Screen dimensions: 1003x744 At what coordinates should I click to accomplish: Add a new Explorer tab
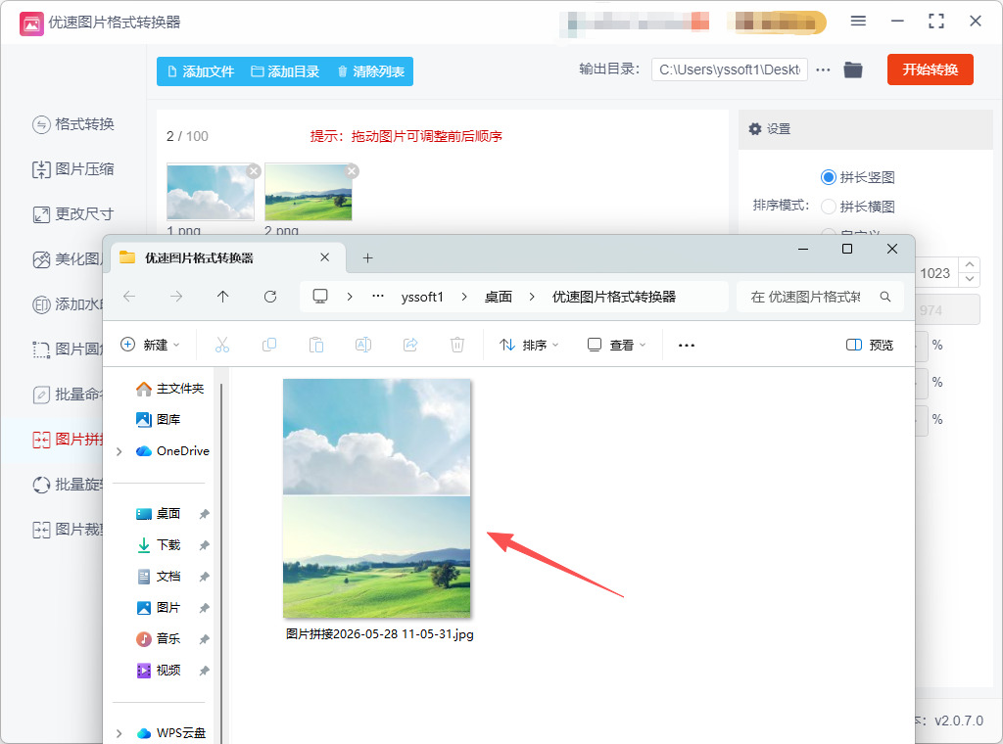tap(368, 258)
